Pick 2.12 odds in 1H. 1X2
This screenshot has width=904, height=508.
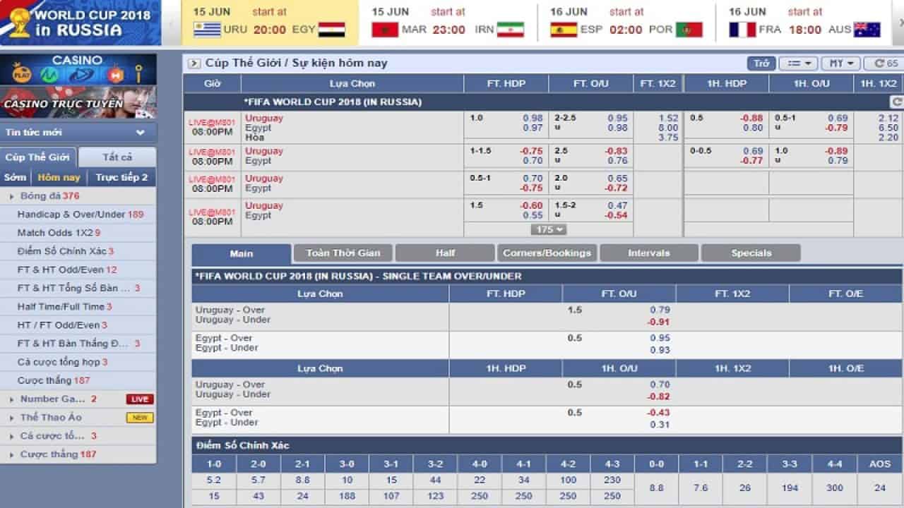coord(888,118)
